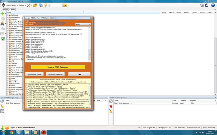Sort by Status column in activation queue

174,100
